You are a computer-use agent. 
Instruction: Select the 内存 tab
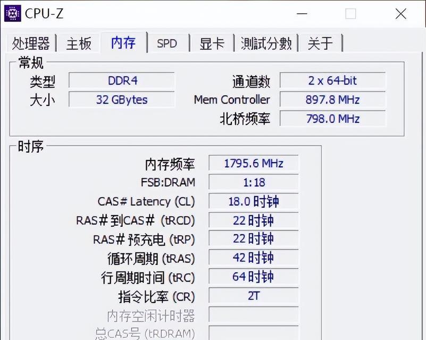coord(123,42)
